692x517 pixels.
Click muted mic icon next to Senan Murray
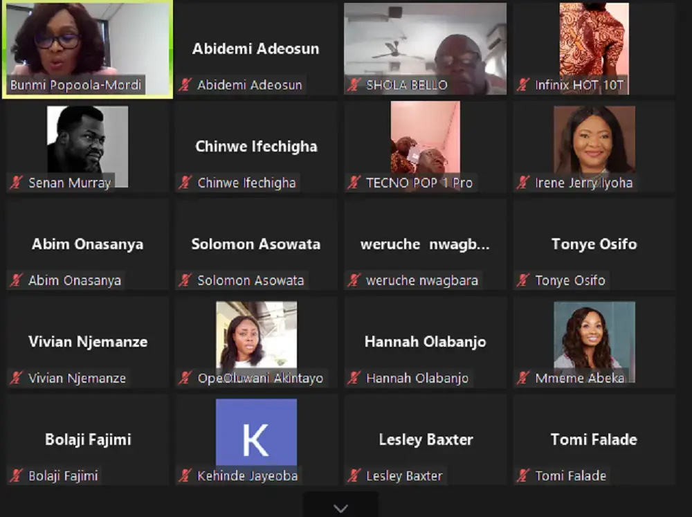point(17,182)
